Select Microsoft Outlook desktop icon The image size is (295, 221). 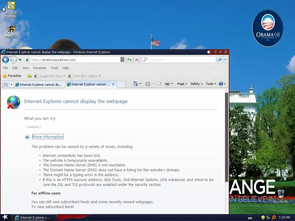point(11,10)
